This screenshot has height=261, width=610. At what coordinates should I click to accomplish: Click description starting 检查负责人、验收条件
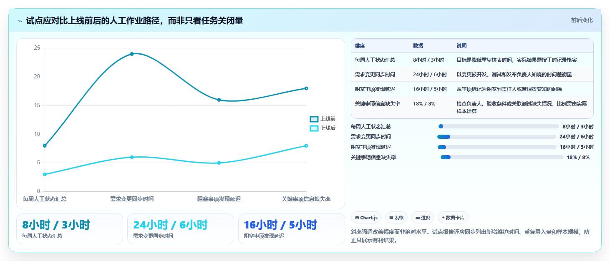point(522,108)
